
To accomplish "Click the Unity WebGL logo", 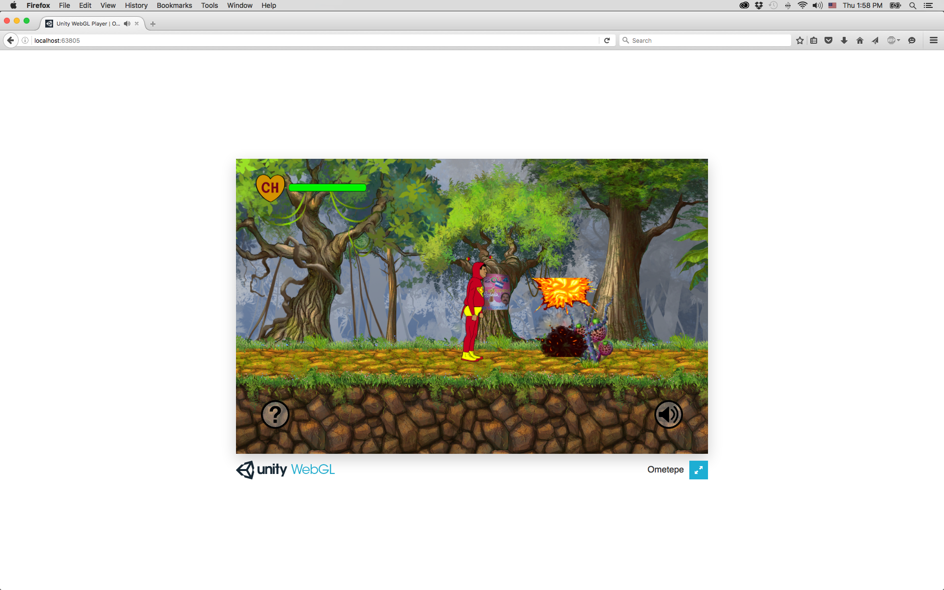I will click(285, 470).
